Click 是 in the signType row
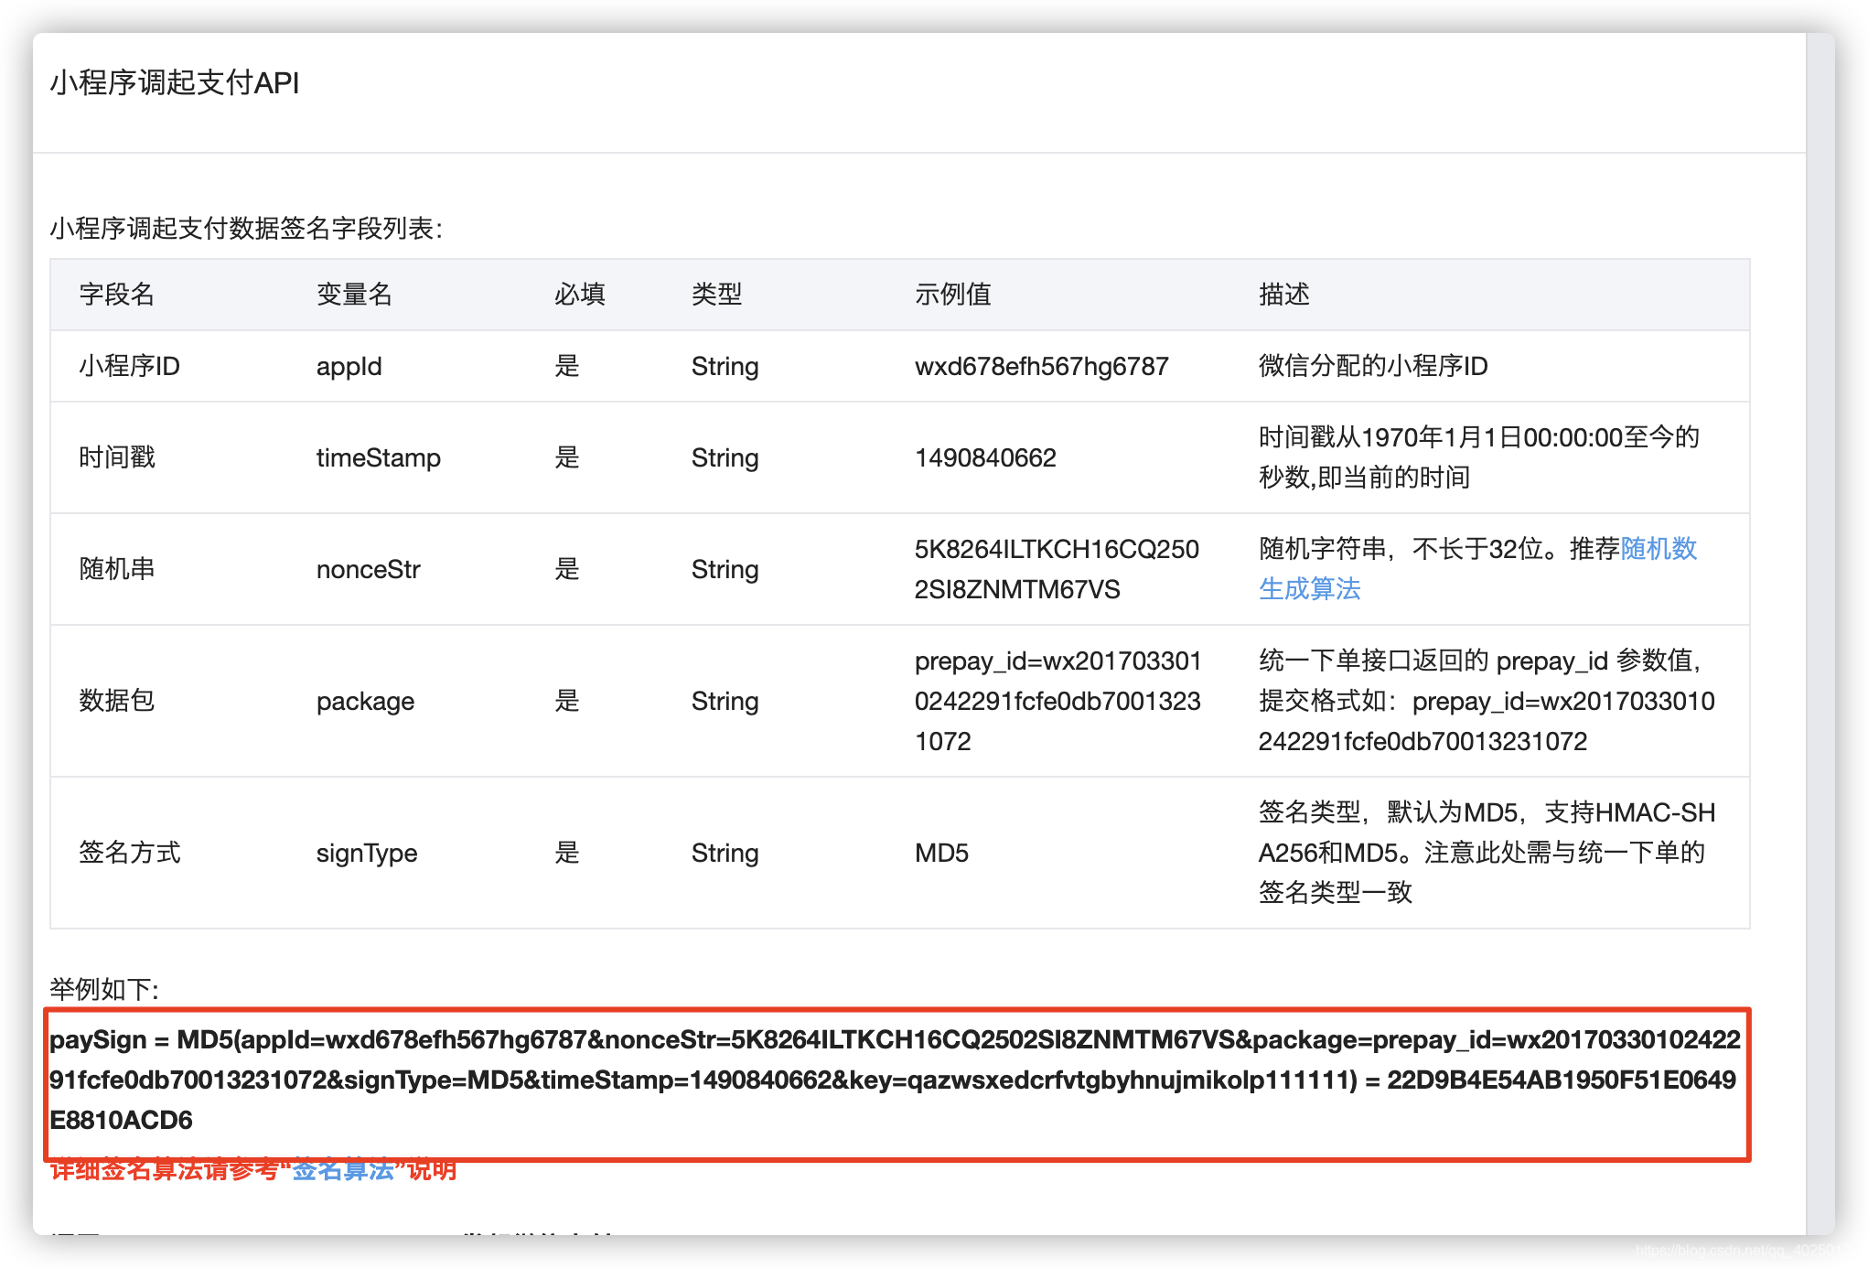The image size is (1868, 1268). tap(567, 853)
